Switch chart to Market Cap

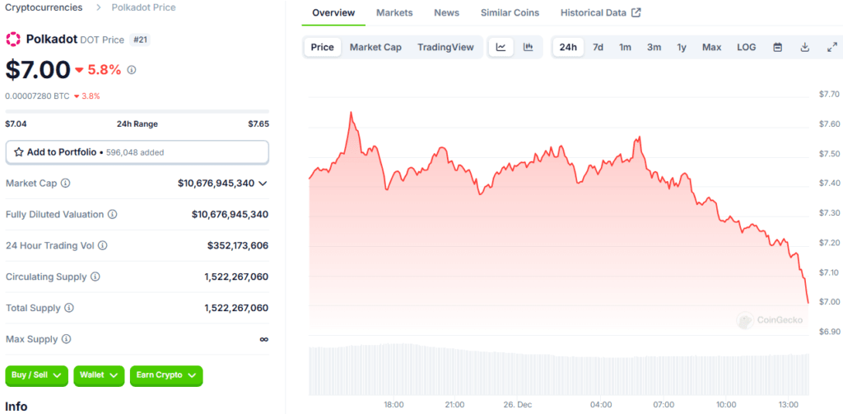pos(375,47)
